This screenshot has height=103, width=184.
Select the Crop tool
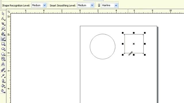[x=3, y=24]
